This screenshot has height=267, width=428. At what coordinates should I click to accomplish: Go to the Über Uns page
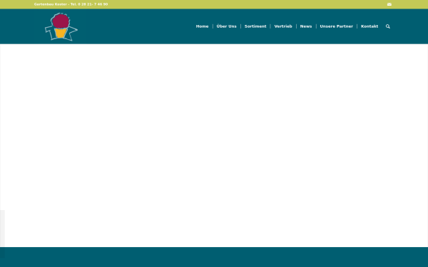click(226, 26)
